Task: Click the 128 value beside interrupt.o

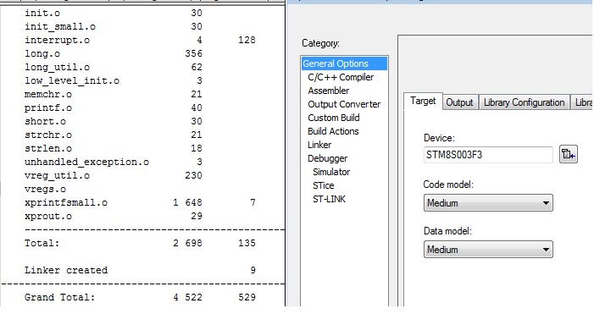Action: point(247,40)
